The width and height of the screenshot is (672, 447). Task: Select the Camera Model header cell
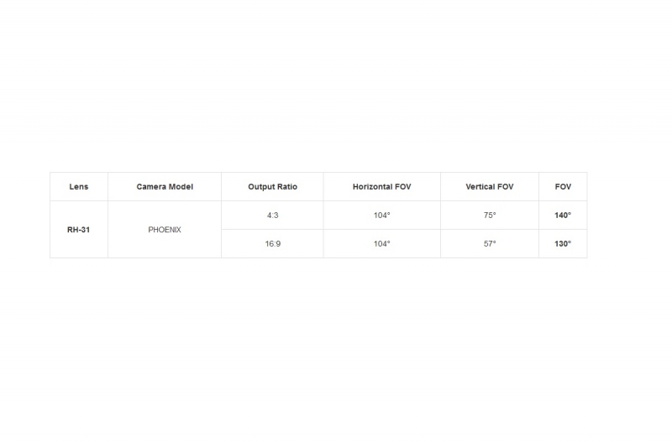coord(165,187)
